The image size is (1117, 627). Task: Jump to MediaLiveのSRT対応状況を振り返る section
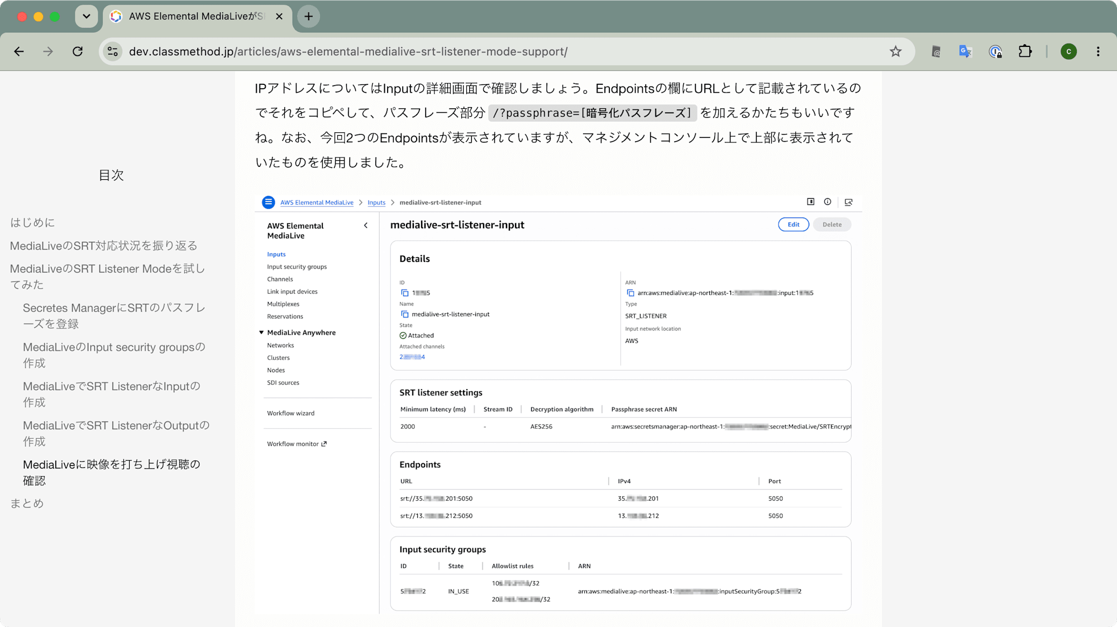click(103, 246)
